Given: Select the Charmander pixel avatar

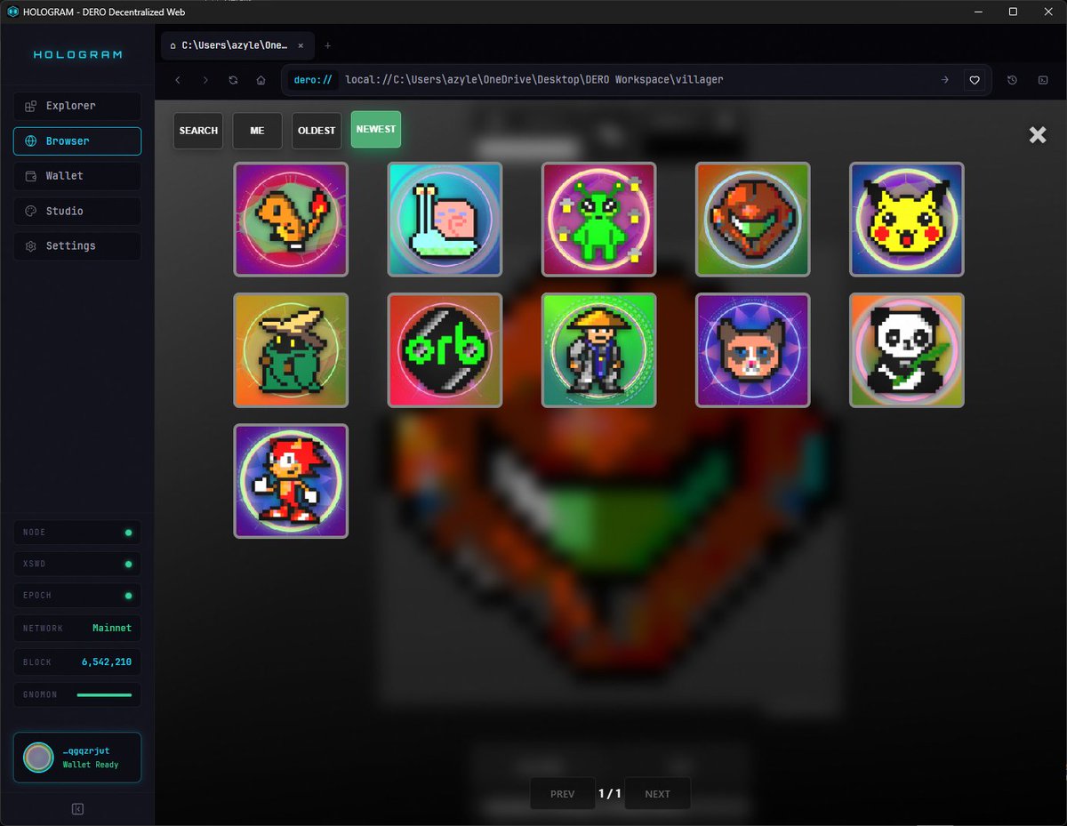Looking at the screenshot, I should (291, 219).
